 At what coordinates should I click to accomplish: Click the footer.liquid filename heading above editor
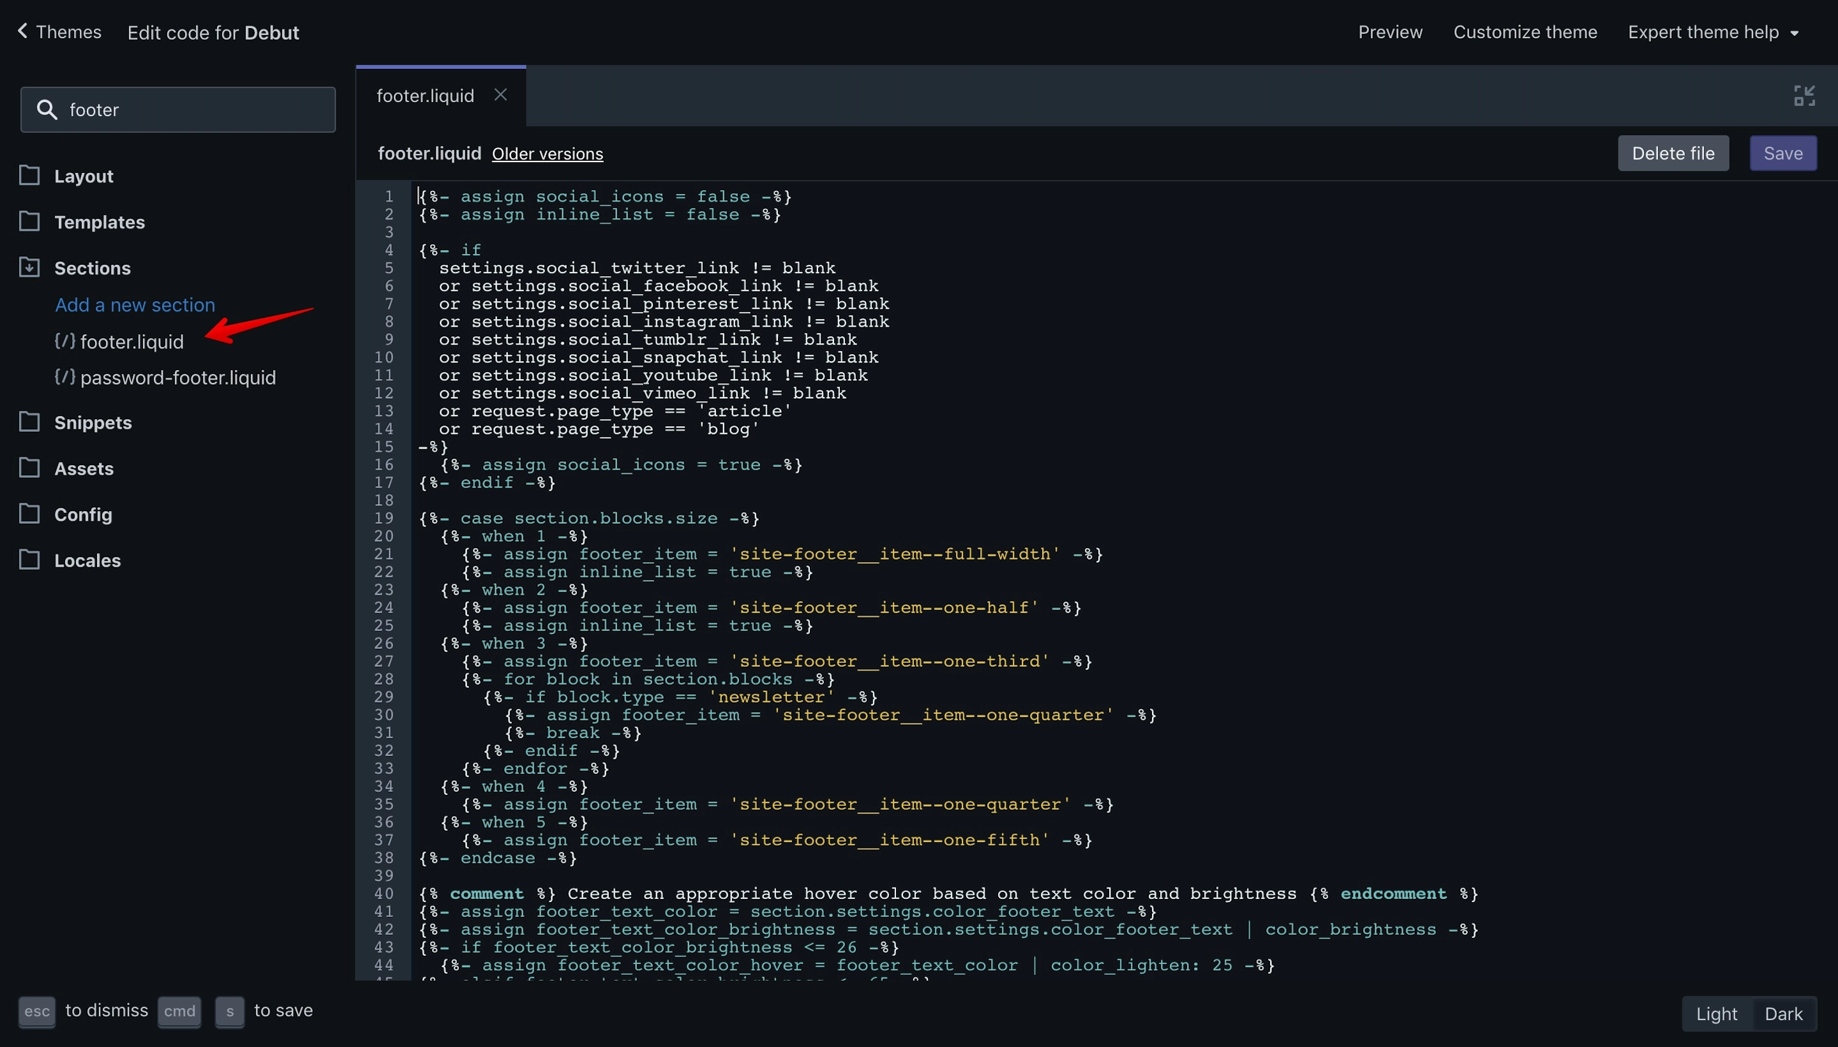[430, 153]
